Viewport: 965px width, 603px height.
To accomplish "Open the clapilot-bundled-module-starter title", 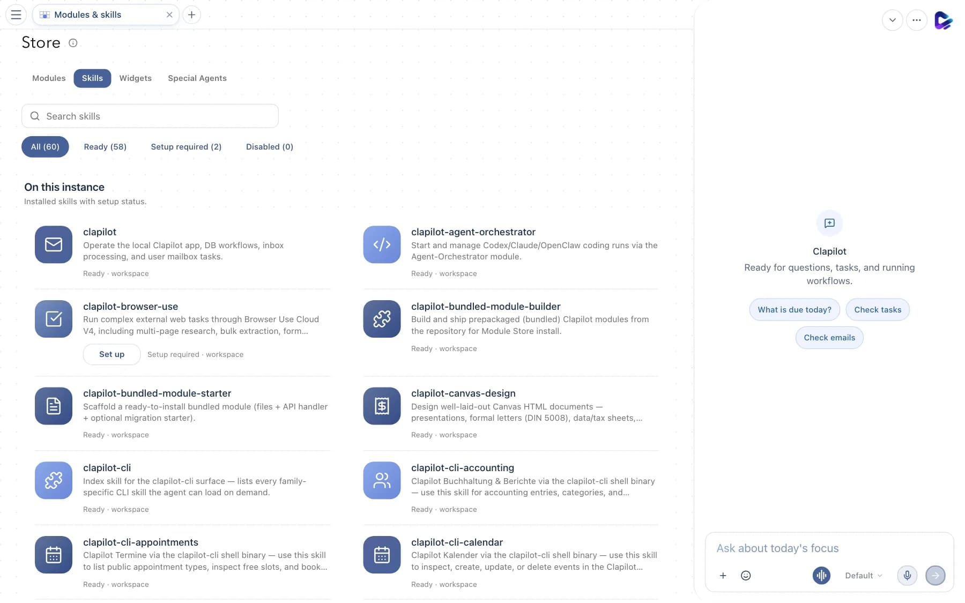I will (157, 393).
